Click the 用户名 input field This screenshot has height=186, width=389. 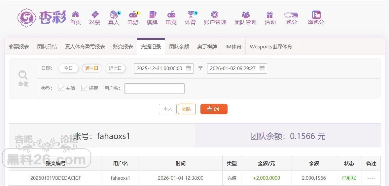point(154,88)
